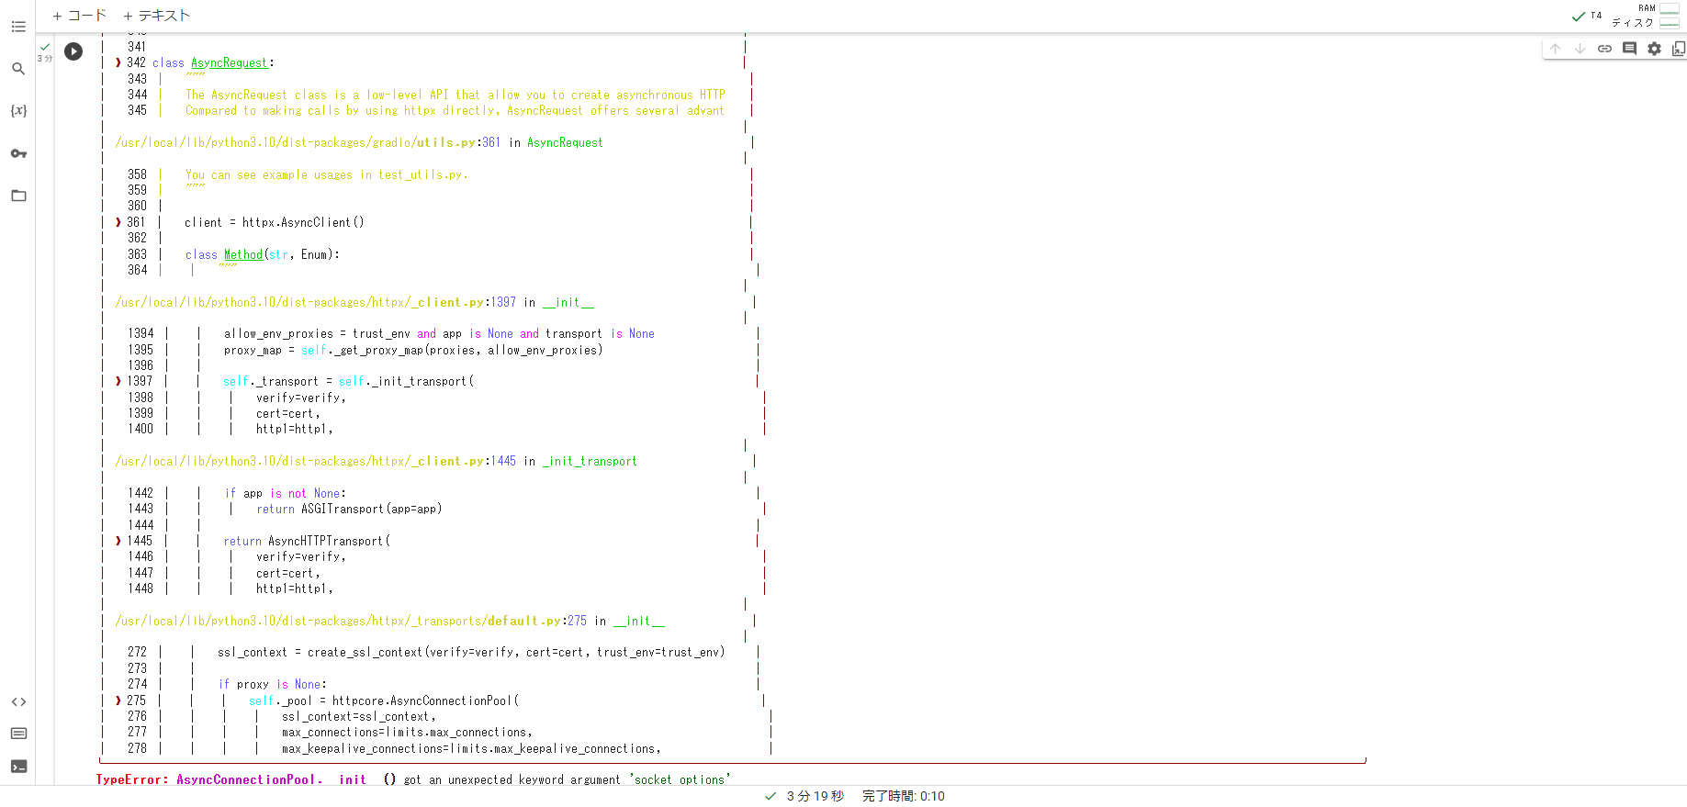Open the variables inspector {x}
Viewport: 1687px width, 807px height.
pyautogui.click(x=18, y=111)
